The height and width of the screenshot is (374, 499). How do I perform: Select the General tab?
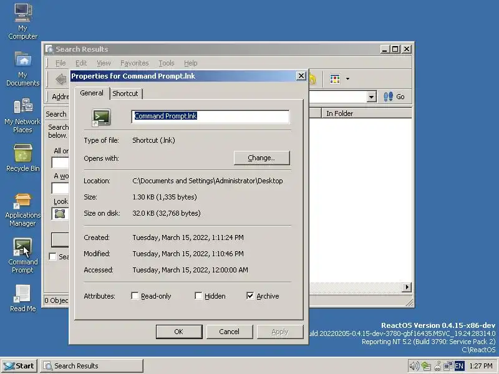click(x=92, y=93)
